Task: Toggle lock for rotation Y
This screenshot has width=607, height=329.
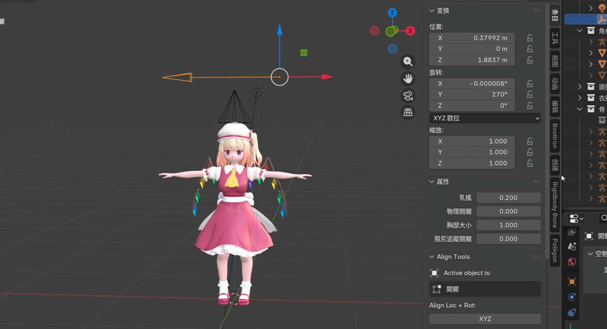Action: (x=530, y=94)
